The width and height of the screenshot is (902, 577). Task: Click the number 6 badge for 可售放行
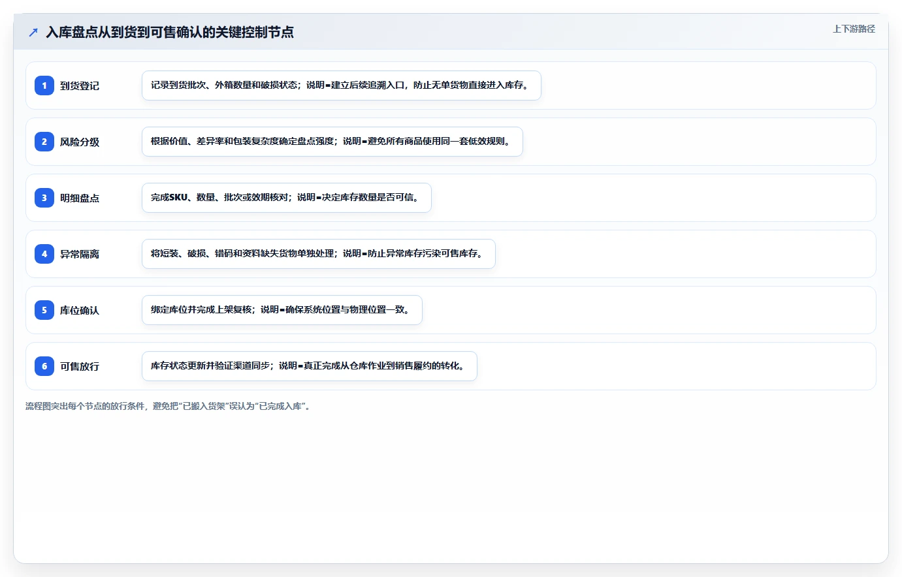44,366
